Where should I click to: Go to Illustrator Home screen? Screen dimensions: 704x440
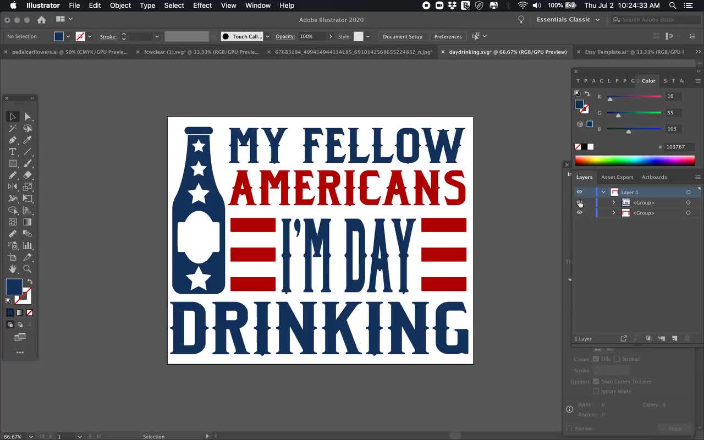tap(41, 20)
